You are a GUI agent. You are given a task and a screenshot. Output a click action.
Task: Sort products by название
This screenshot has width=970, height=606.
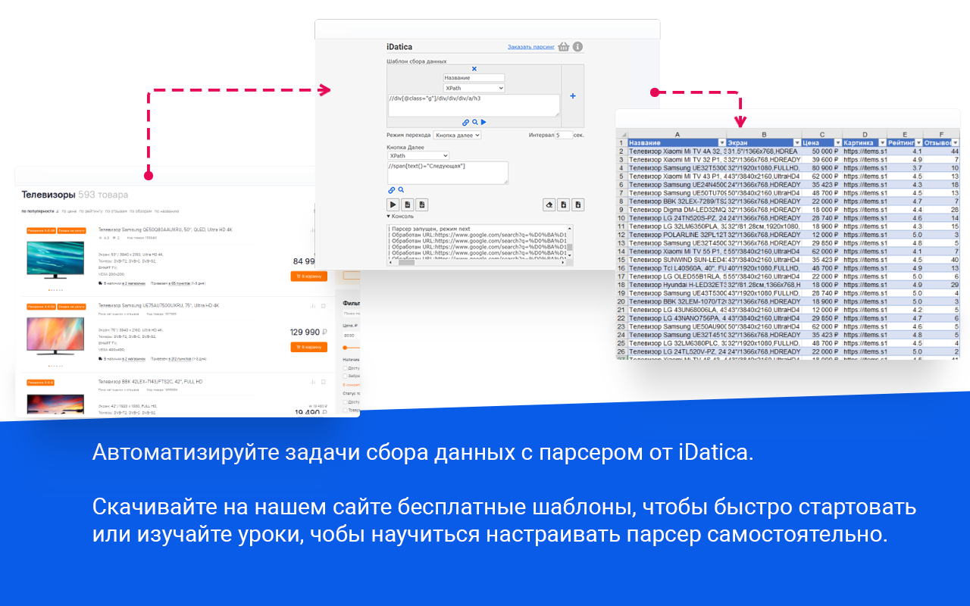167,211
